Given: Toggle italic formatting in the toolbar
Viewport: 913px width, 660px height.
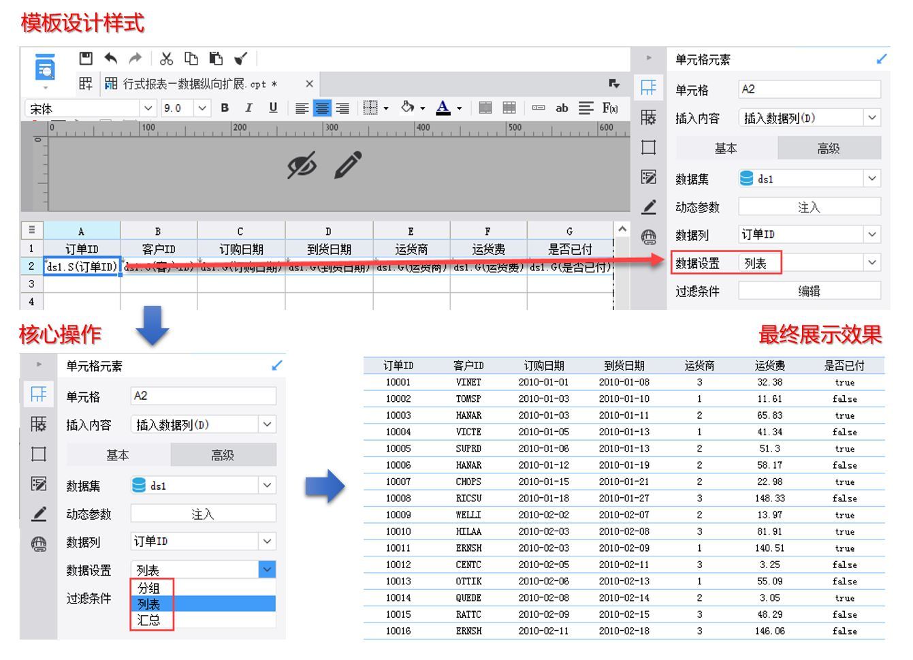Looking at the screenshot, I should (249, 108).
